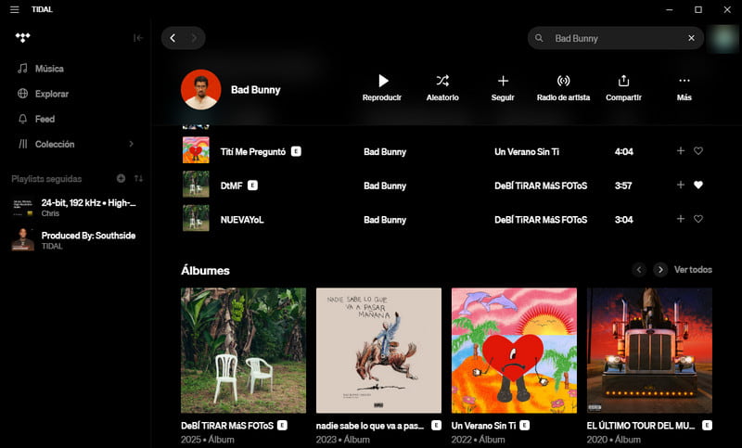Add DtMF to playlist

click(x=681, y=185)
